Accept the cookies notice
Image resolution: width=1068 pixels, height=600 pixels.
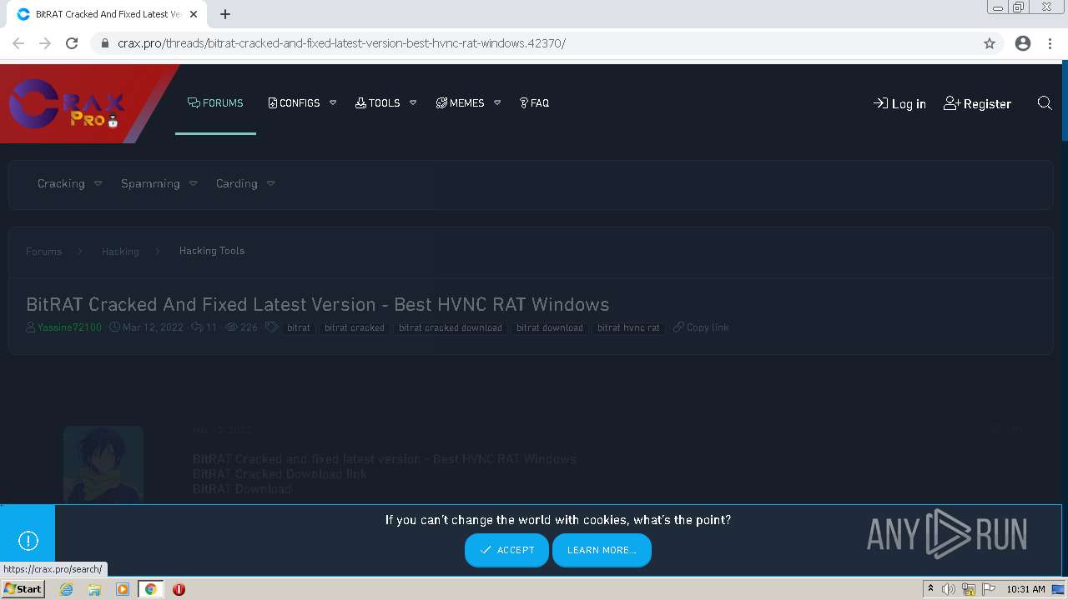(506, 550)
